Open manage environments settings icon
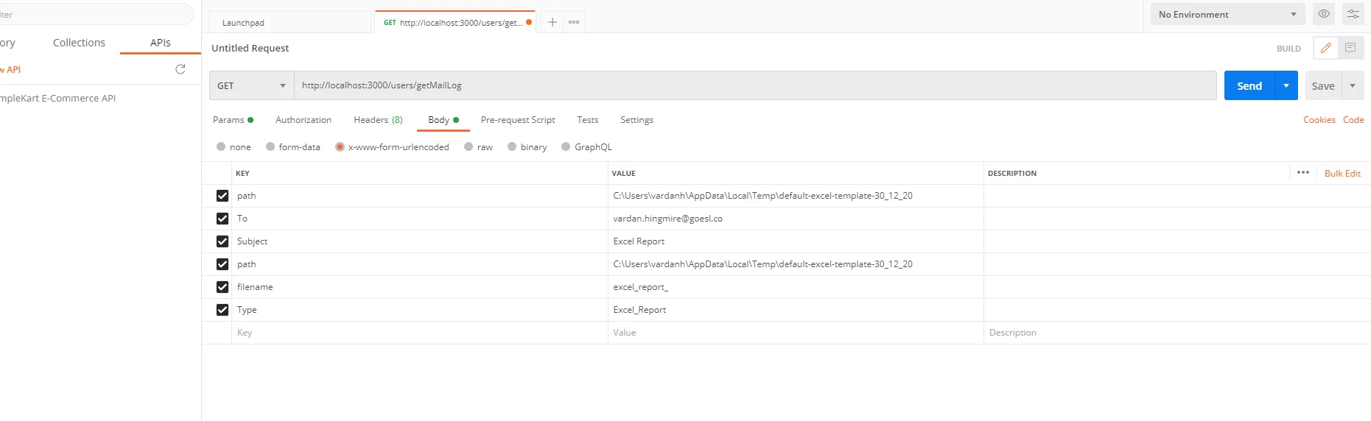Viewport: 1371px width, 421px height. (x=1353, y=14)
